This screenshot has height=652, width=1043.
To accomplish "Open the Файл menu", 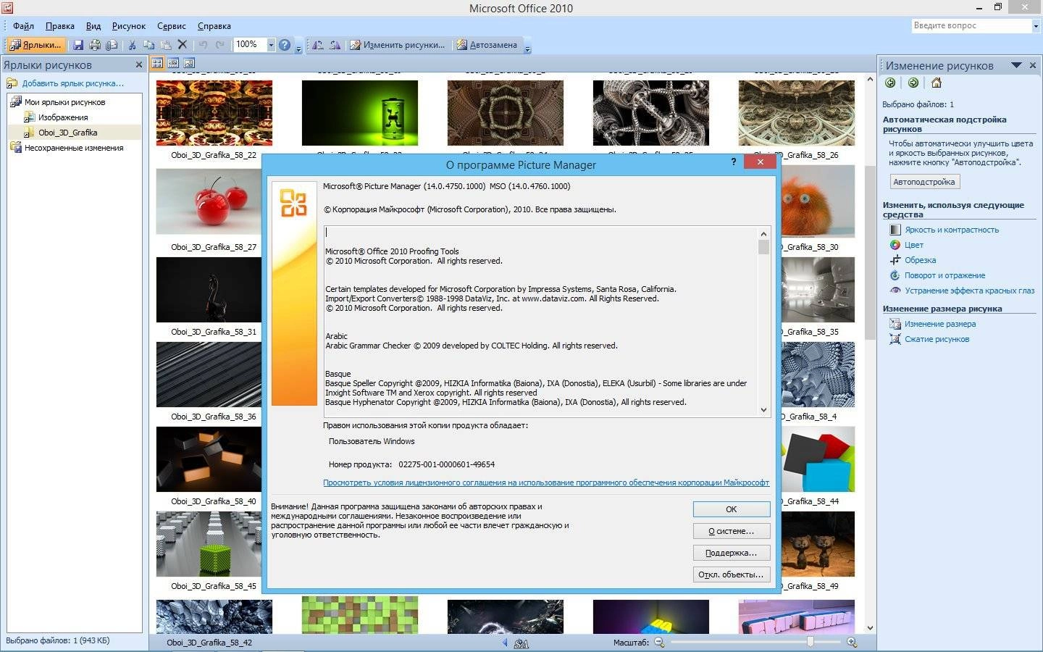I will [24, 26].
